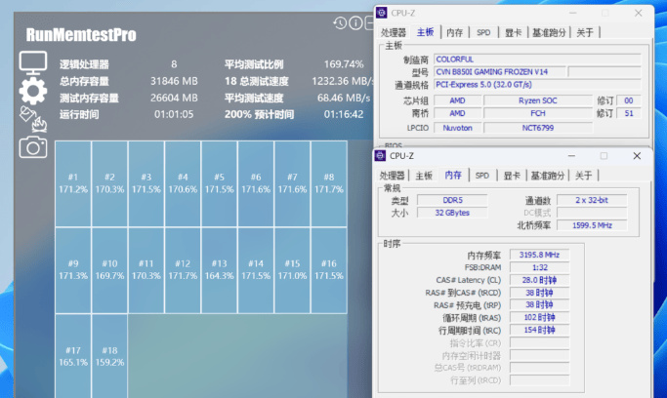This screenshot has width=667, height=398.
Task: Click the info icon in RunMemtestPro
Action: point(355,23)
